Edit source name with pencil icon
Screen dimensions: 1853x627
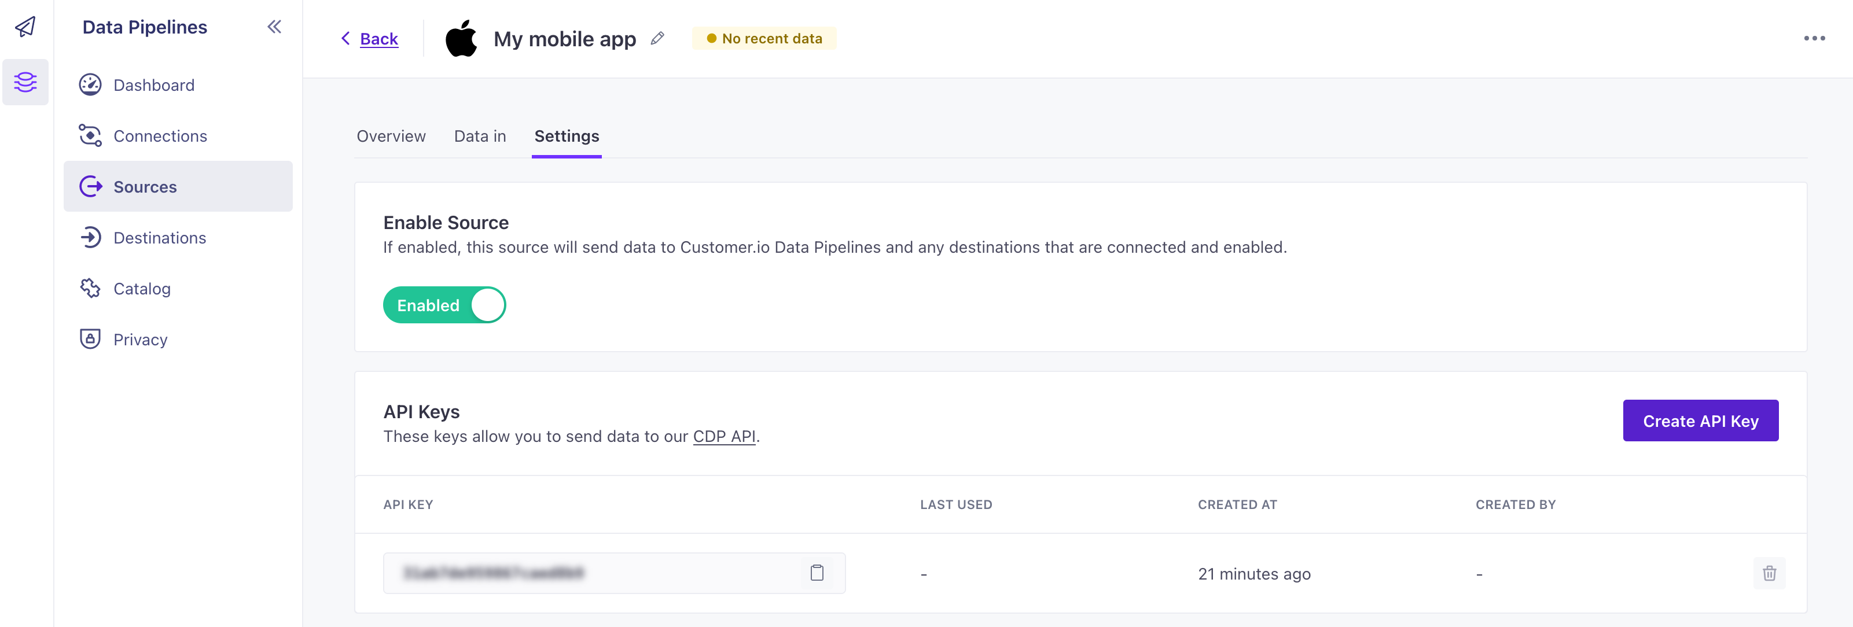point(657,38)
